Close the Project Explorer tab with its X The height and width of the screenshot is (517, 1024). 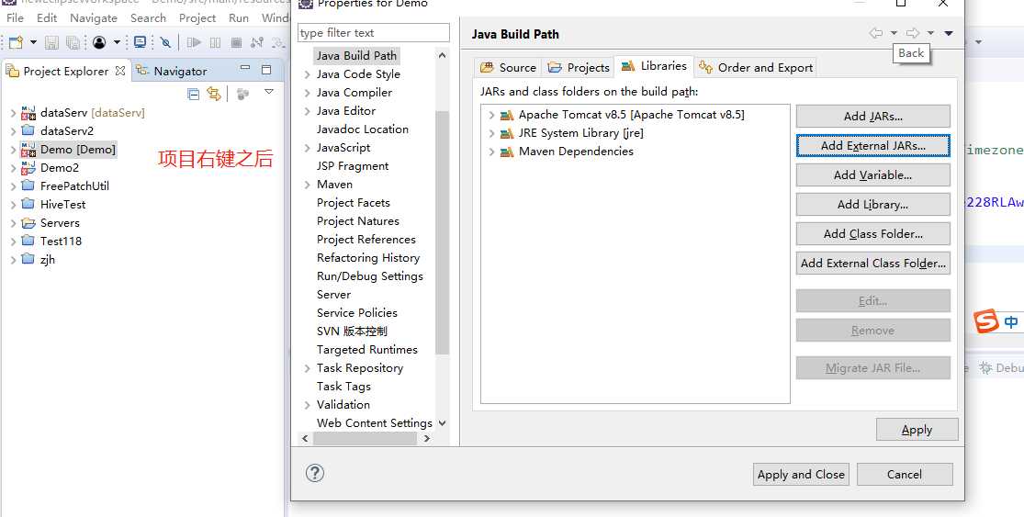(120, 71)
